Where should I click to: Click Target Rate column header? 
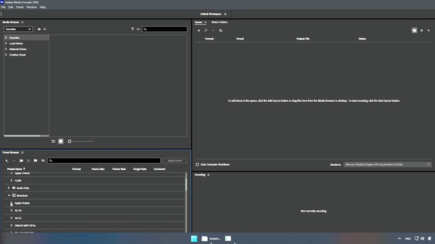click(x=140, y=169)
